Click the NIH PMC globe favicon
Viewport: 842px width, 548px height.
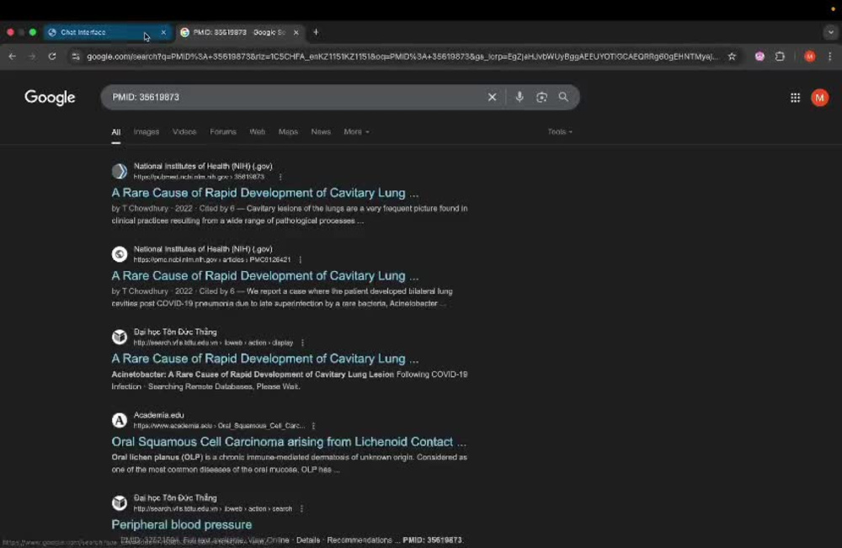tap(120, 254)
